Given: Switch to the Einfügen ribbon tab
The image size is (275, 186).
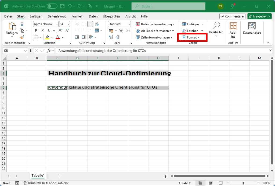Looking at the screenshot, I should [36, 16].
